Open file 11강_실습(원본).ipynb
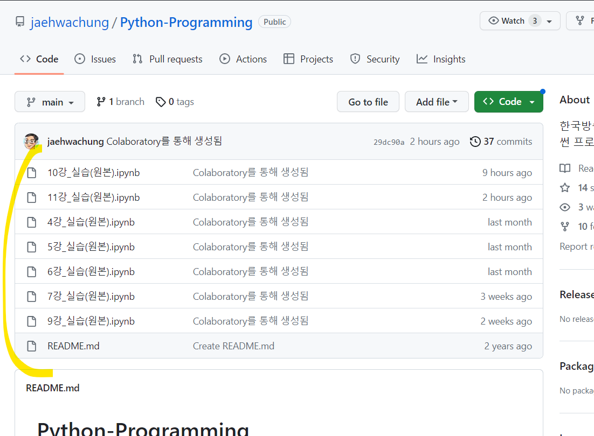 coord(94,198)
